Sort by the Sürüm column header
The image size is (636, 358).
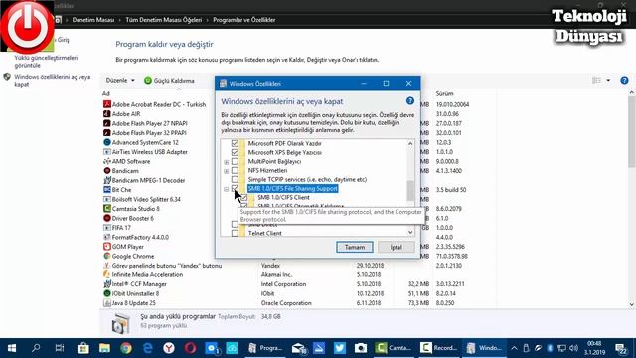(x=445, y=93)
